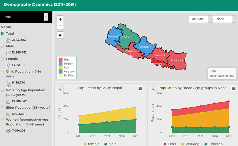Toggle Children series in age-group legend
The width and height of the screenshot is (238, 146).
[213, 144]
